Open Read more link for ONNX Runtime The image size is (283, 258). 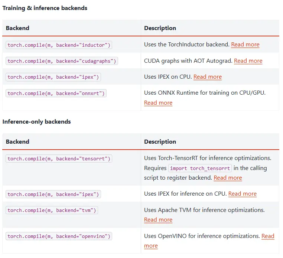click(x=158, y=103)
